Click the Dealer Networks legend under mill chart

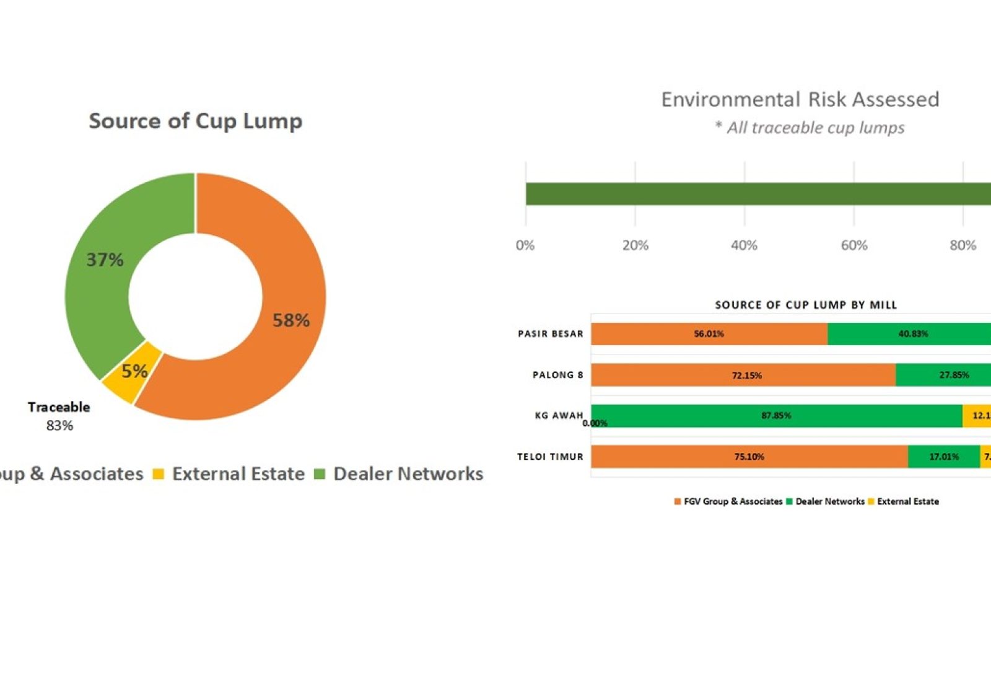point(830,501)
